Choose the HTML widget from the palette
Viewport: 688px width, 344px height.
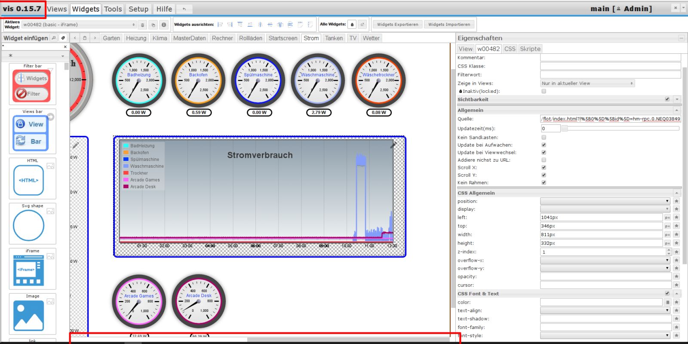point(33,178)
